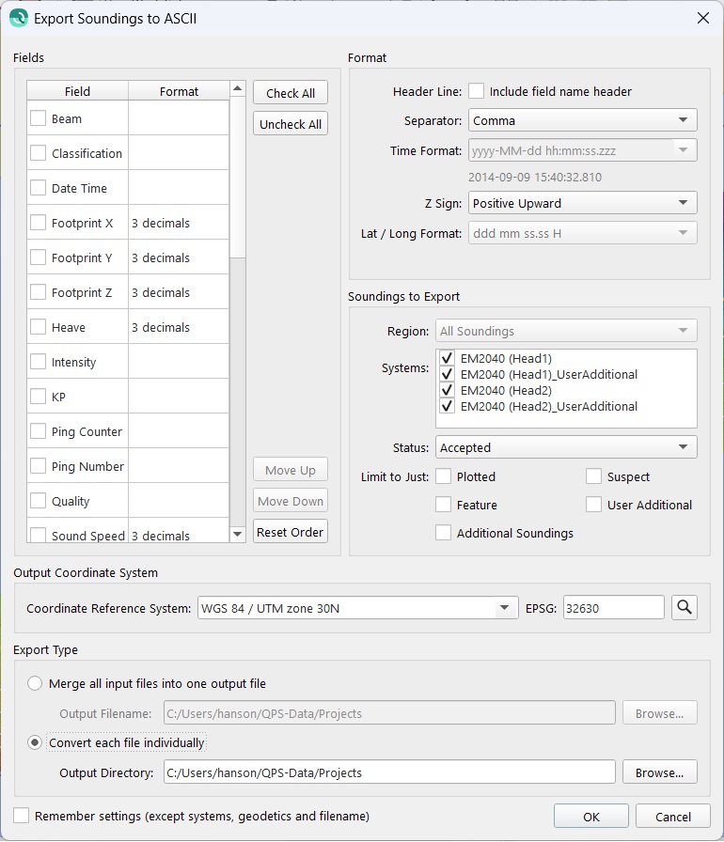Toggle Include field name header checkbox

477,91
